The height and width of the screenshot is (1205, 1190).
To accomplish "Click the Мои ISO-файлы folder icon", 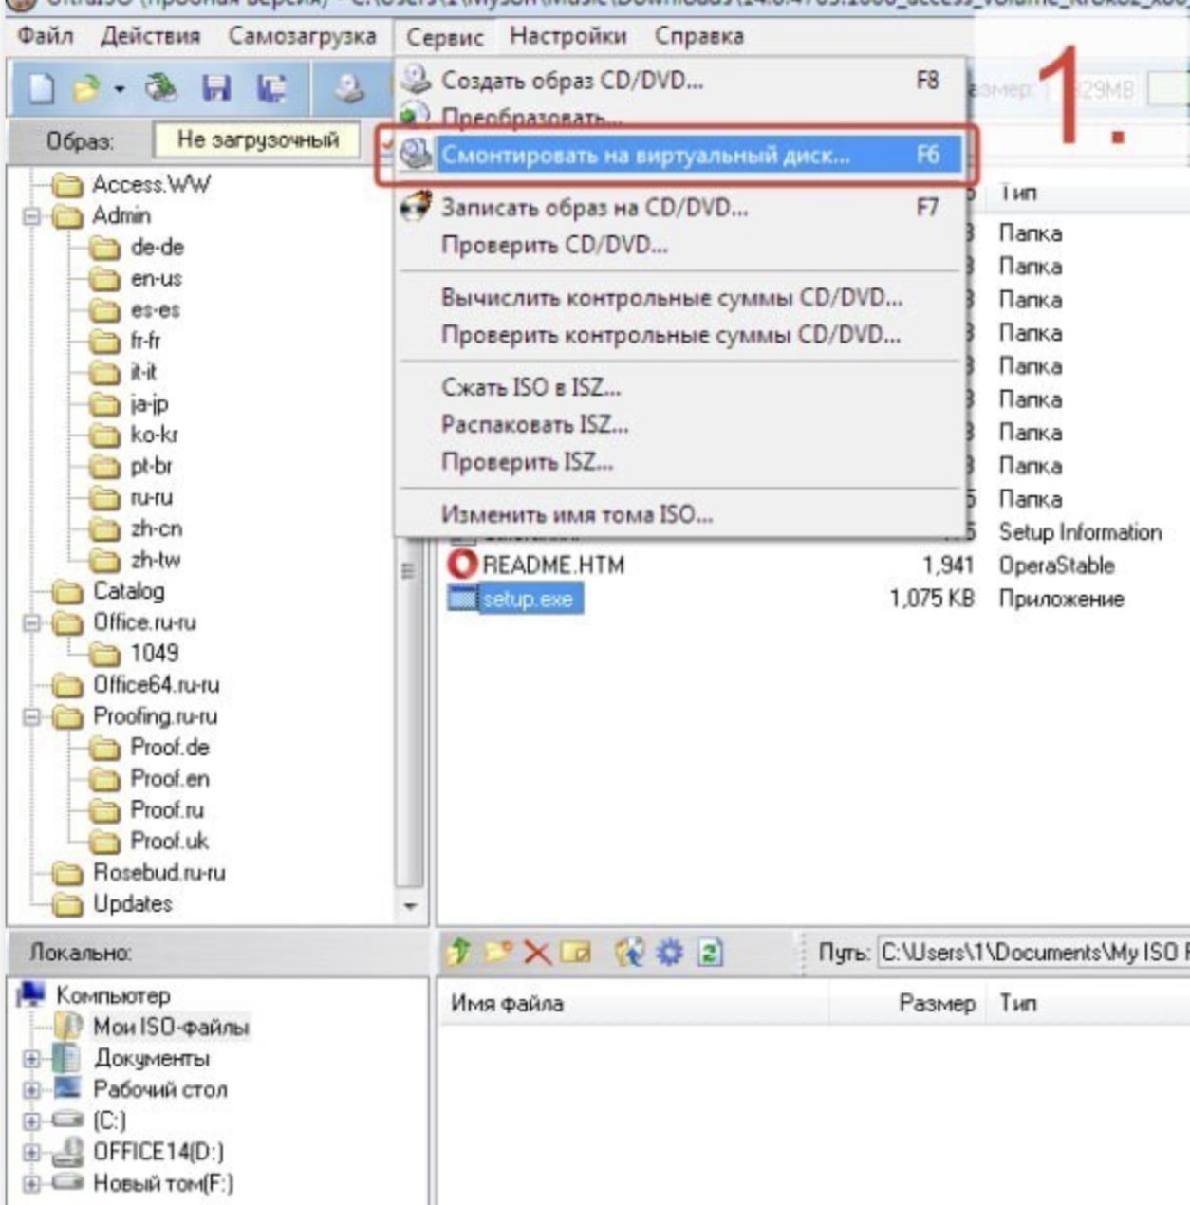I will pyautogui.click(x=68, y=1026).
